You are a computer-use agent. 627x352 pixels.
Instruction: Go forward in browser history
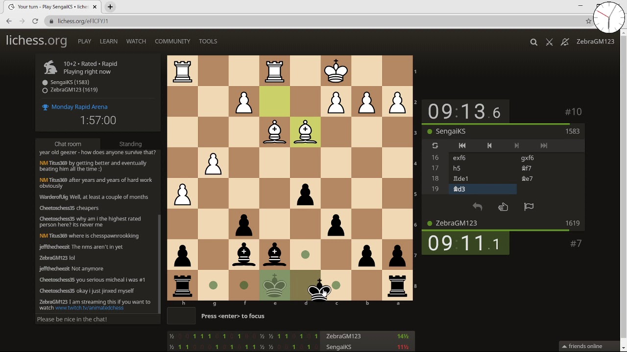coord(22,21)
